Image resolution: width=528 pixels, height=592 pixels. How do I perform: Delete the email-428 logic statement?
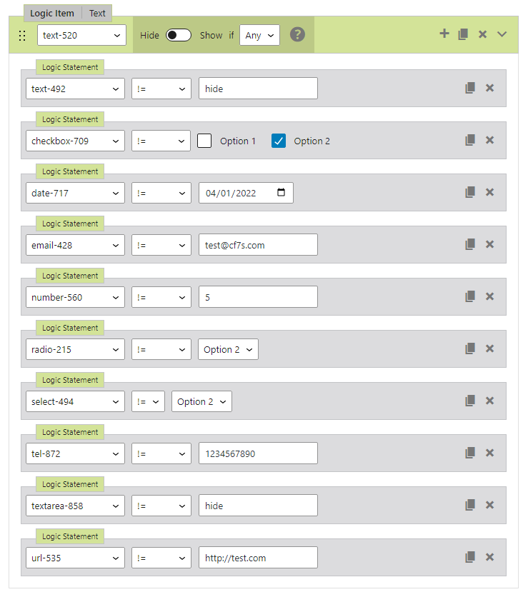pyautogui.click(x=489, y=244)
